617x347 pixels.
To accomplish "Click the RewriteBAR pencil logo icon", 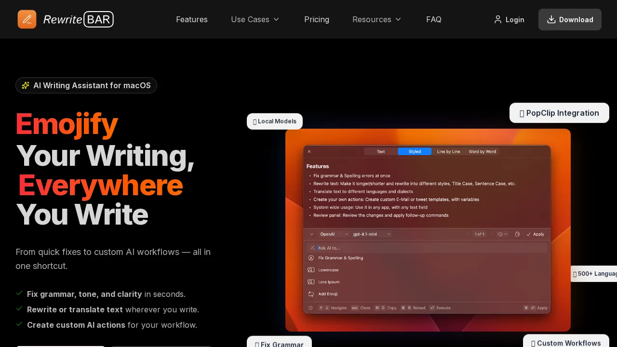I will pyautogui.click(x=27, y=19).
